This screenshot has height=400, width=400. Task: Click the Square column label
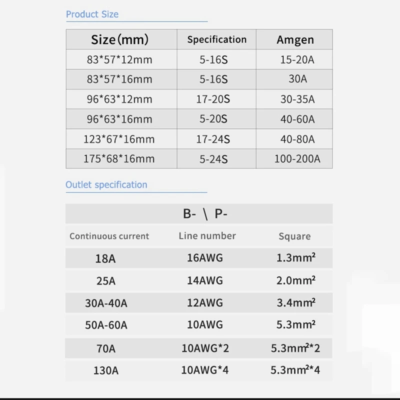click(294, 236)
